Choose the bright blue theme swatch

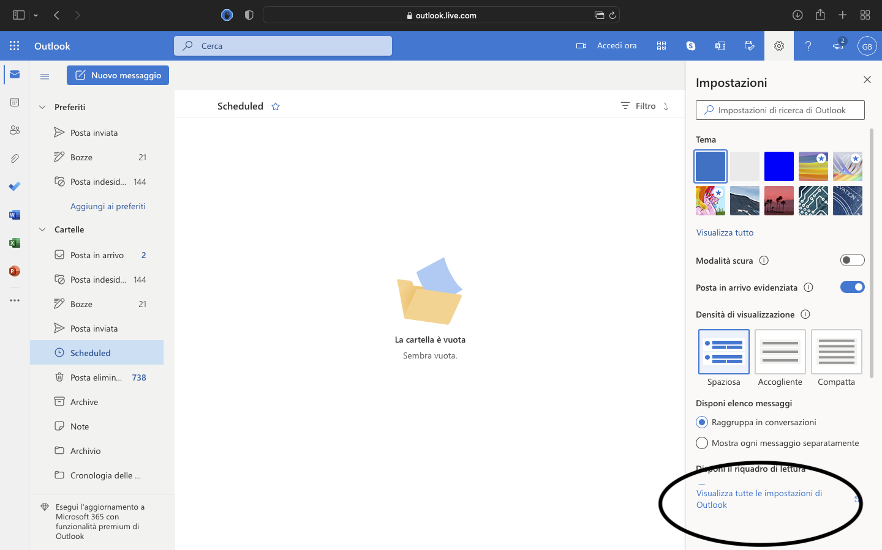(x=779, y=166)
